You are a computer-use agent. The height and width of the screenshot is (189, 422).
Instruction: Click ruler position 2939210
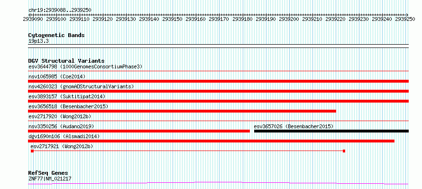click(312, 19)
